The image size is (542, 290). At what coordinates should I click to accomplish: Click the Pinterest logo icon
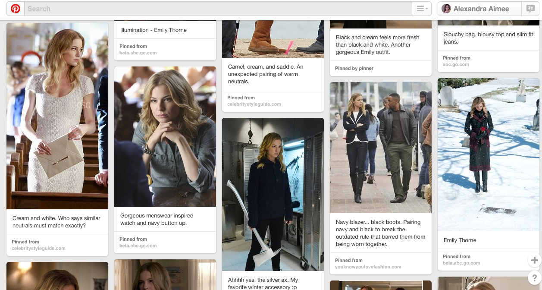click(16, 9)
